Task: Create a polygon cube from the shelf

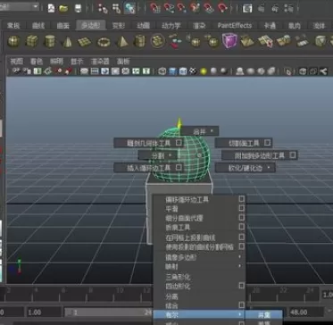Action: pos(32,41)
